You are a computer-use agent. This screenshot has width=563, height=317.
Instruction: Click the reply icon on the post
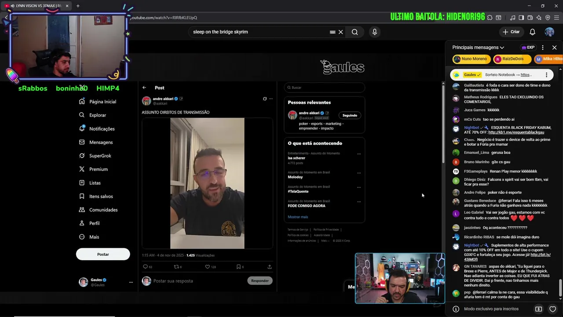tap(145, 266)
